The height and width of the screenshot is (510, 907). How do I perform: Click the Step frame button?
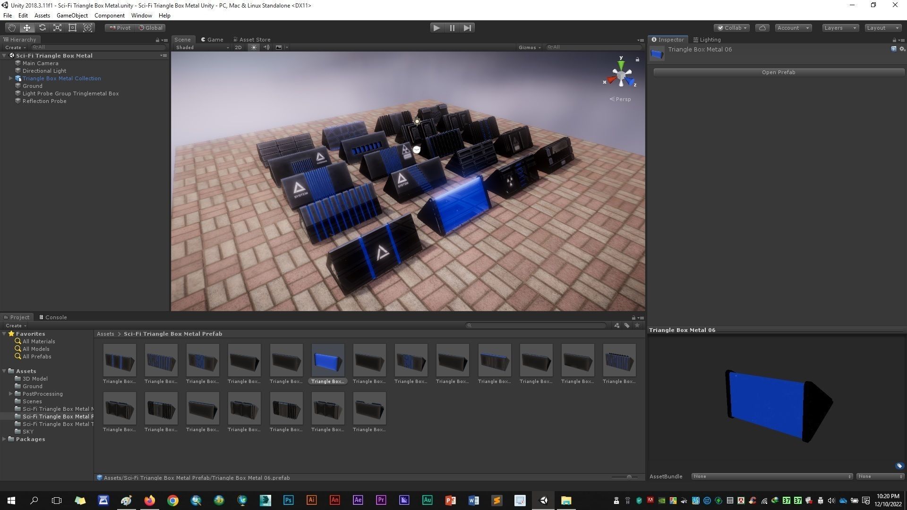pos(467,28)
